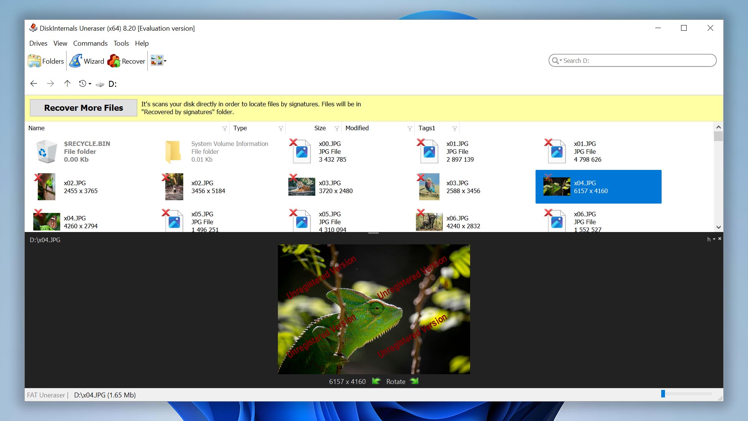Rotate preview image left
The image size is (748, 421).
click(x=376, y=381)
